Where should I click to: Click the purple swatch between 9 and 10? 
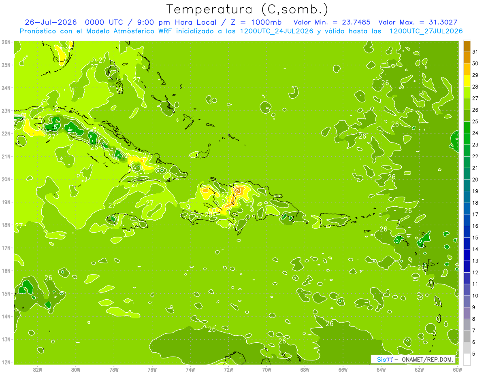[x=467, y=302]
